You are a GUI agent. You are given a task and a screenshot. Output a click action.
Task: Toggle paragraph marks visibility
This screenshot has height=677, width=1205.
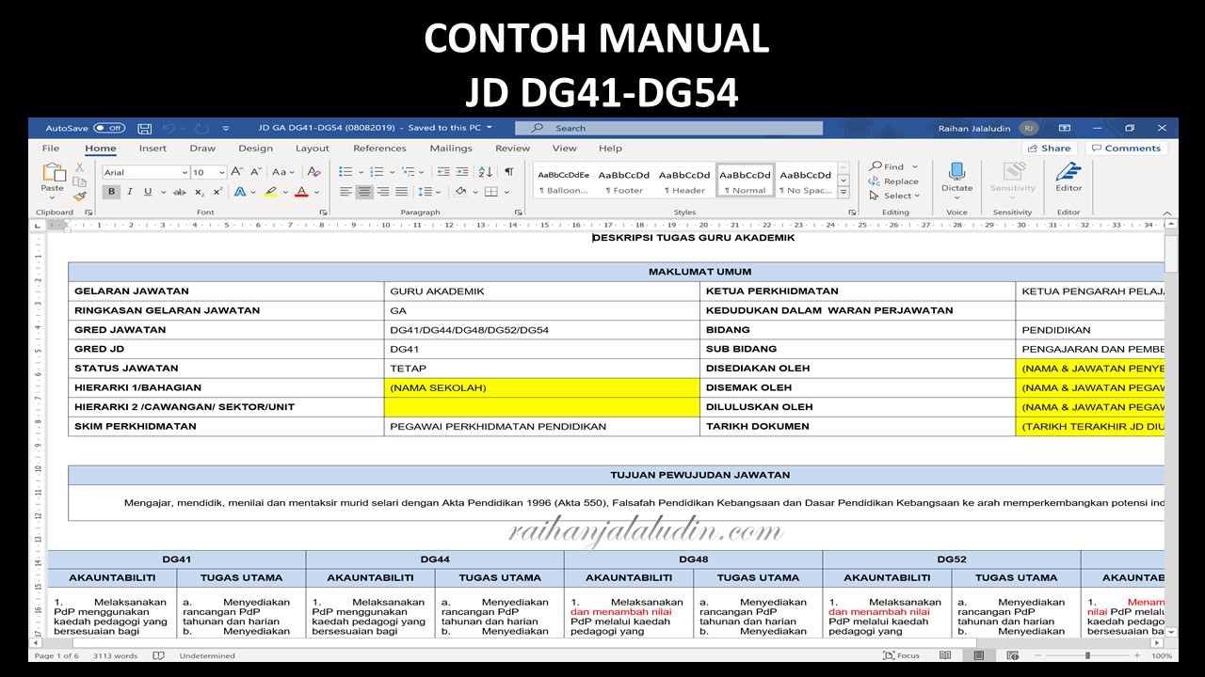(x=509, y=172)
